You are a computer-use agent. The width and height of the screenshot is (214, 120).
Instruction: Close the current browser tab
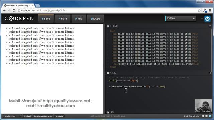pos(32,6)
